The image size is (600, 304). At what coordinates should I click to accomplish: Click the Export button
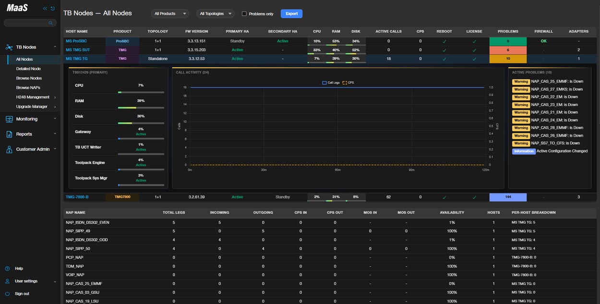[292, 13]
